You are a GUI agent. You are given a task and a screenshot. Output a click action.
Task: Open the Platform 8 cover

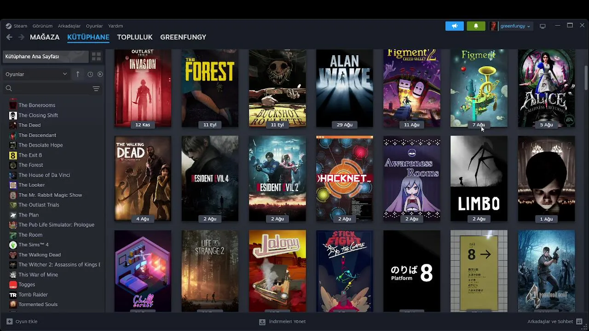click(x=412, y=271)
